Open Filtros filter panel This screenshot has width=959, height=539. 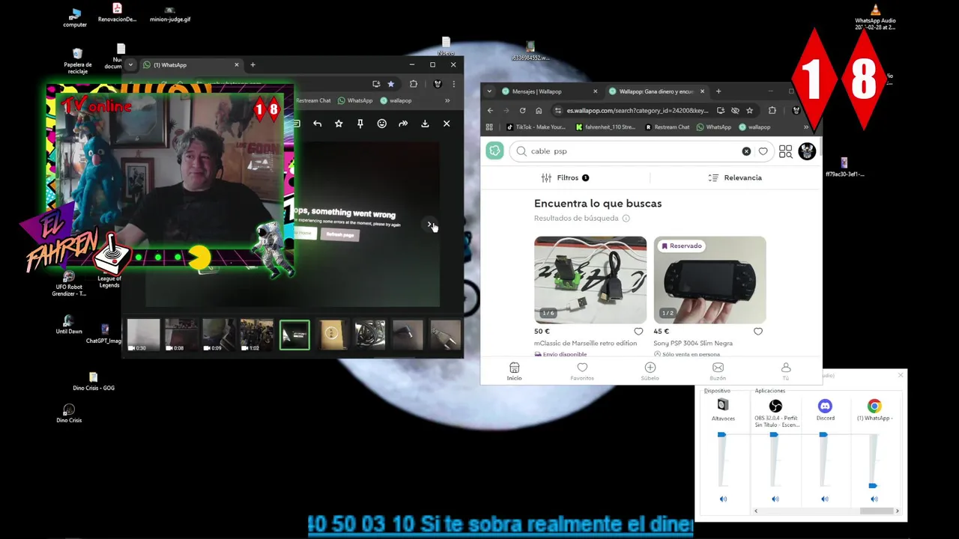[x=565, y=177]
